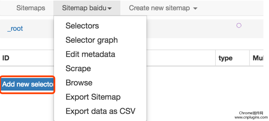The height and width of the screenshot is (121, 269).
Task: Expand the Create new sitemap dropdown
Action: pyautogui.click(x=163, y=8)
